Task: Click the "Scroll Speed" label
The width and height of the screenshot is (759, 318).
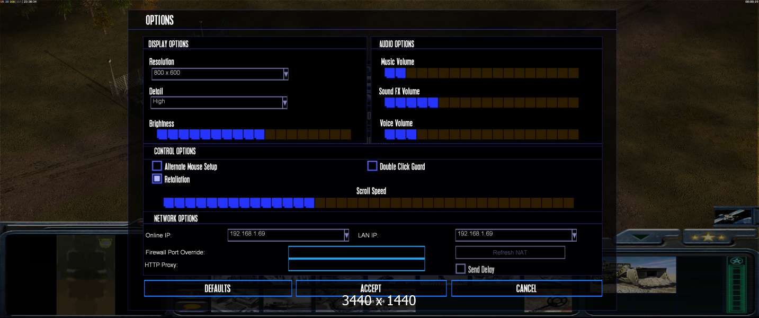Action: point(371,191)
